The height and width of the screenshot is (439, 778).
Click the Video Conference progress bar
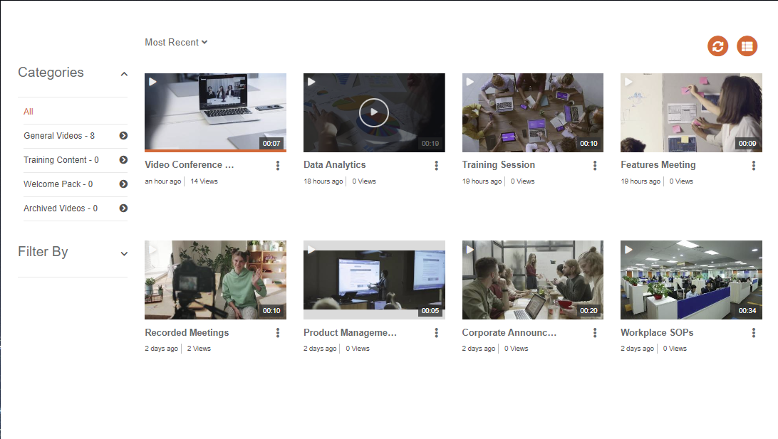coord(215,151)
